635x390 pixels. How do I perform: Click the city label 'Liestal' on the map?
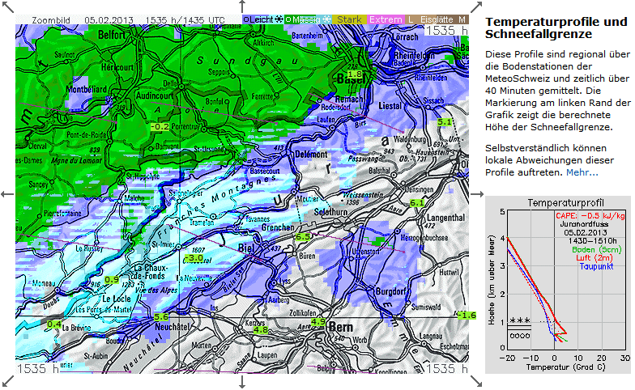click(390, 105)
